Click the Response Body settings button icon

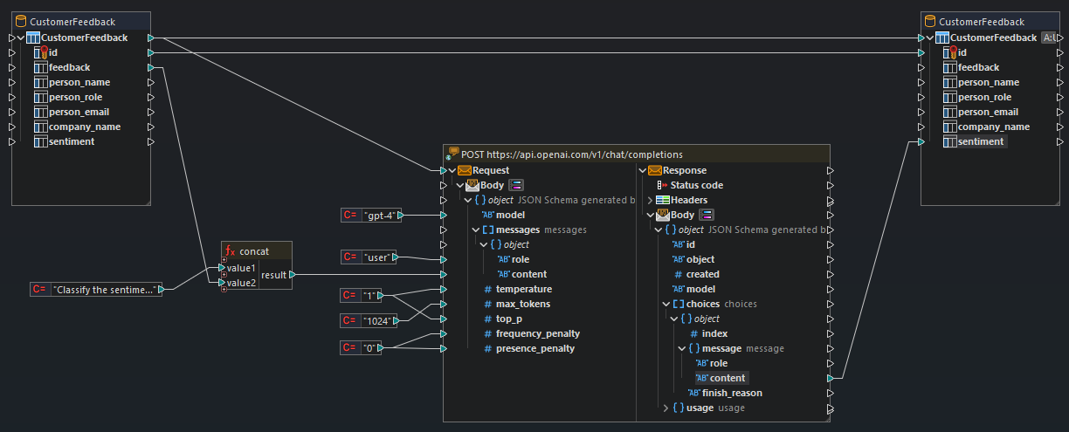pos(707,215)
